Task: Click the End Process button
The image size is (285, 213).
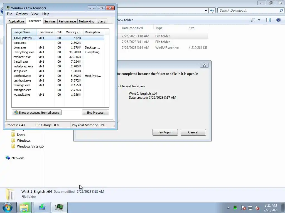Action: (95, 113)
